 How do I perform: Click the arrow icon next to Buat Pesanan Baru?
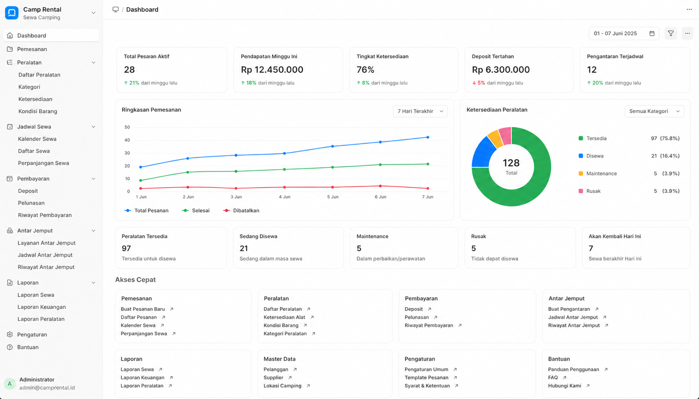click(172, 309)
